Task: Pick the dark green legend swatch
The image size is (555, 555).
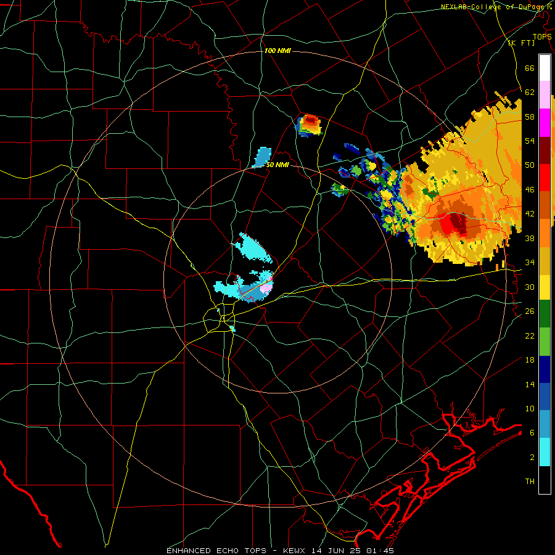Action: (545, 314)
